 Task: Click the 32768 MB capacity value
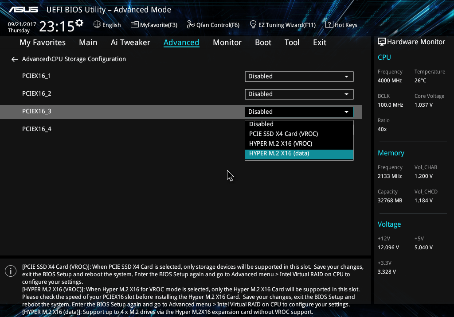pyautogui.click(x=390, y=201)
